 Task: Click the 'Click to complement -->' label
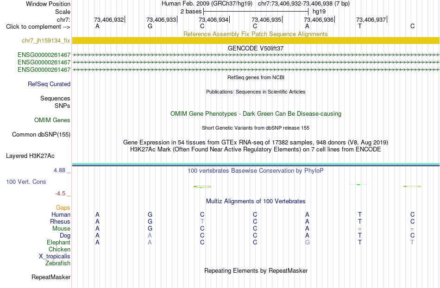[x=38, y=27]
